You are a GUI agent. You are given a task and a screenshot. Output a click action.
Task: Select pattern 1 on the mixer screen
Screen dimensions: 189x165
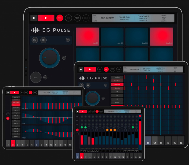pyautogui.click(x=78, y=156)
